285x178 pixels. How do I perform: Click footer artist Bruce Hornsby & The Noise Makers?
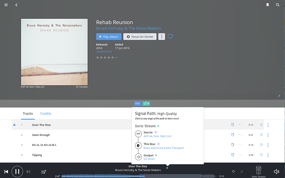[x=138, y=170]
